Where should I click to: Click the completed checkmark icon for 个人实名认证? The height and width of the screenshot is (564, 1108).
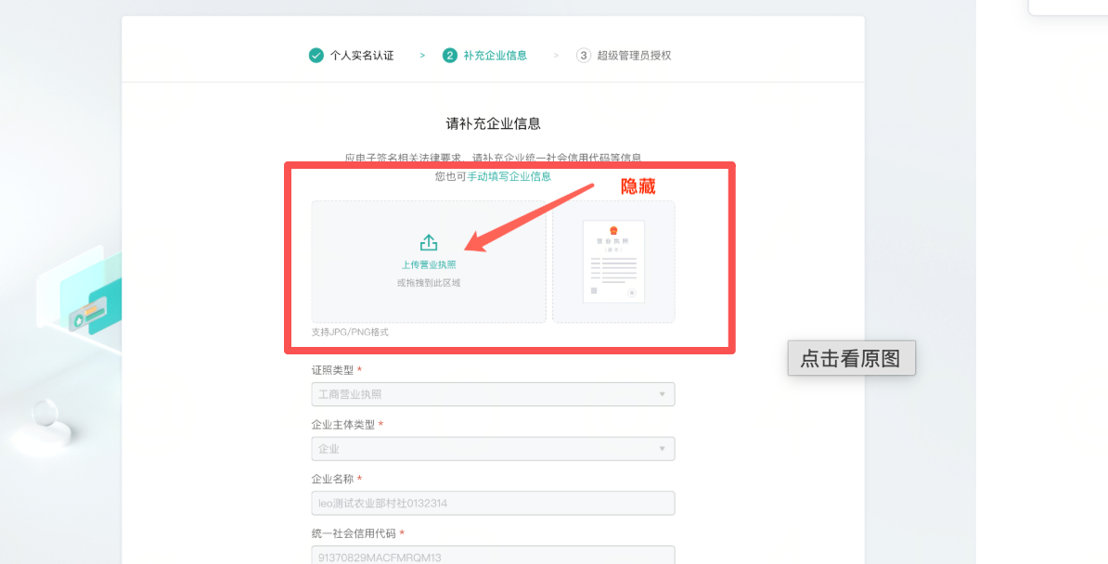(316, 55)
